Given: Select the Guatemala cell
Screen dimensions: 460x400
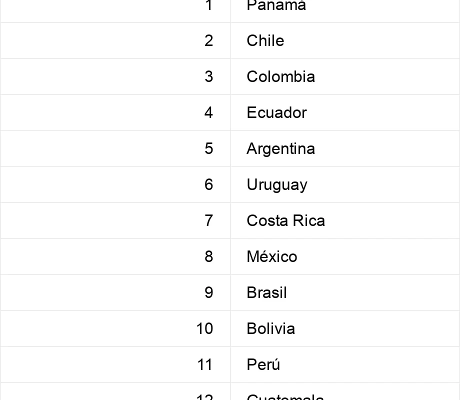Looking at the screenshot, I should [x=345, y=391].
